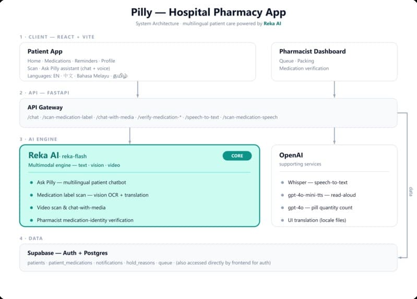Click bullet beside Pharmacist medication-identity verification

(x=31, y=220)
